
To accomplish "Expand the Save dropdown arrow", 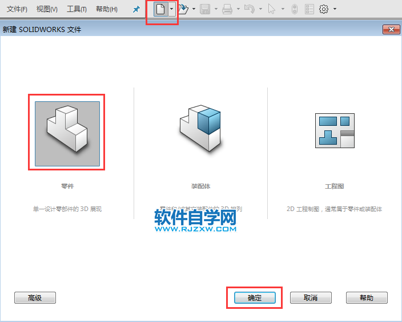I will click(216, 9).
